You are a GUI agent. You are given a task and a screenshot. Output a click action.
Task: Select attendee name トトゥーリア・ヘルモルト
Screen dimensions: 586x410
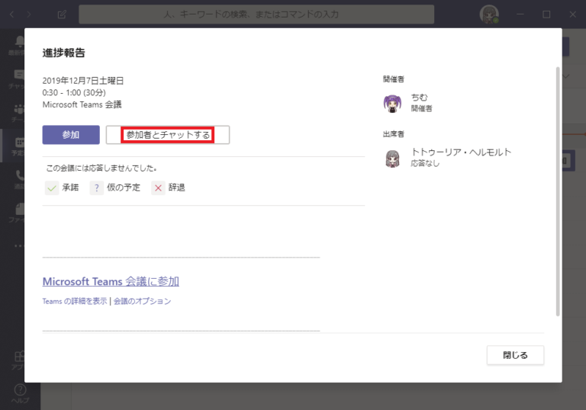click(461, 152)
